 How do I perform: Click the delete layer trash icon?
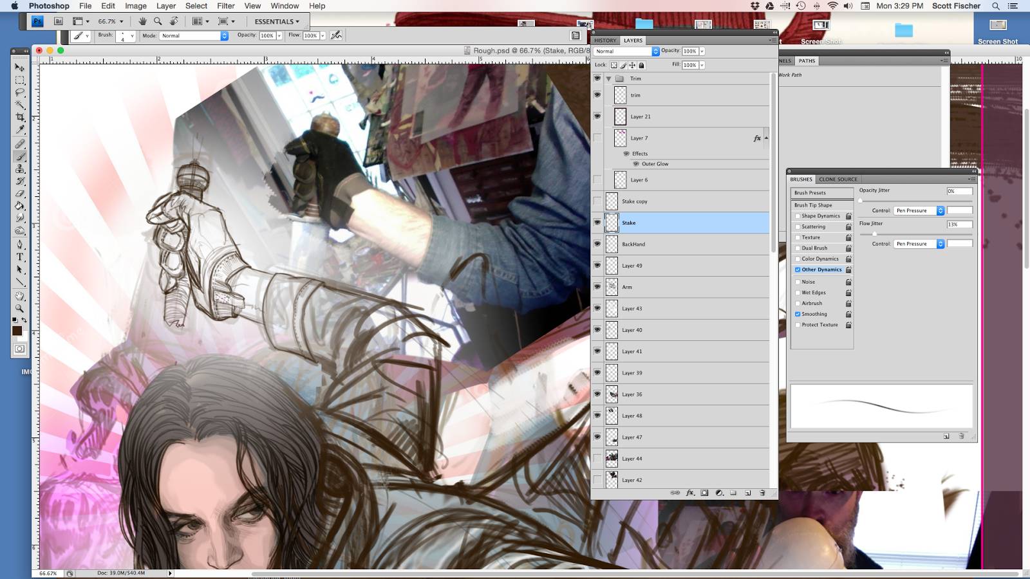coord(762,493)
